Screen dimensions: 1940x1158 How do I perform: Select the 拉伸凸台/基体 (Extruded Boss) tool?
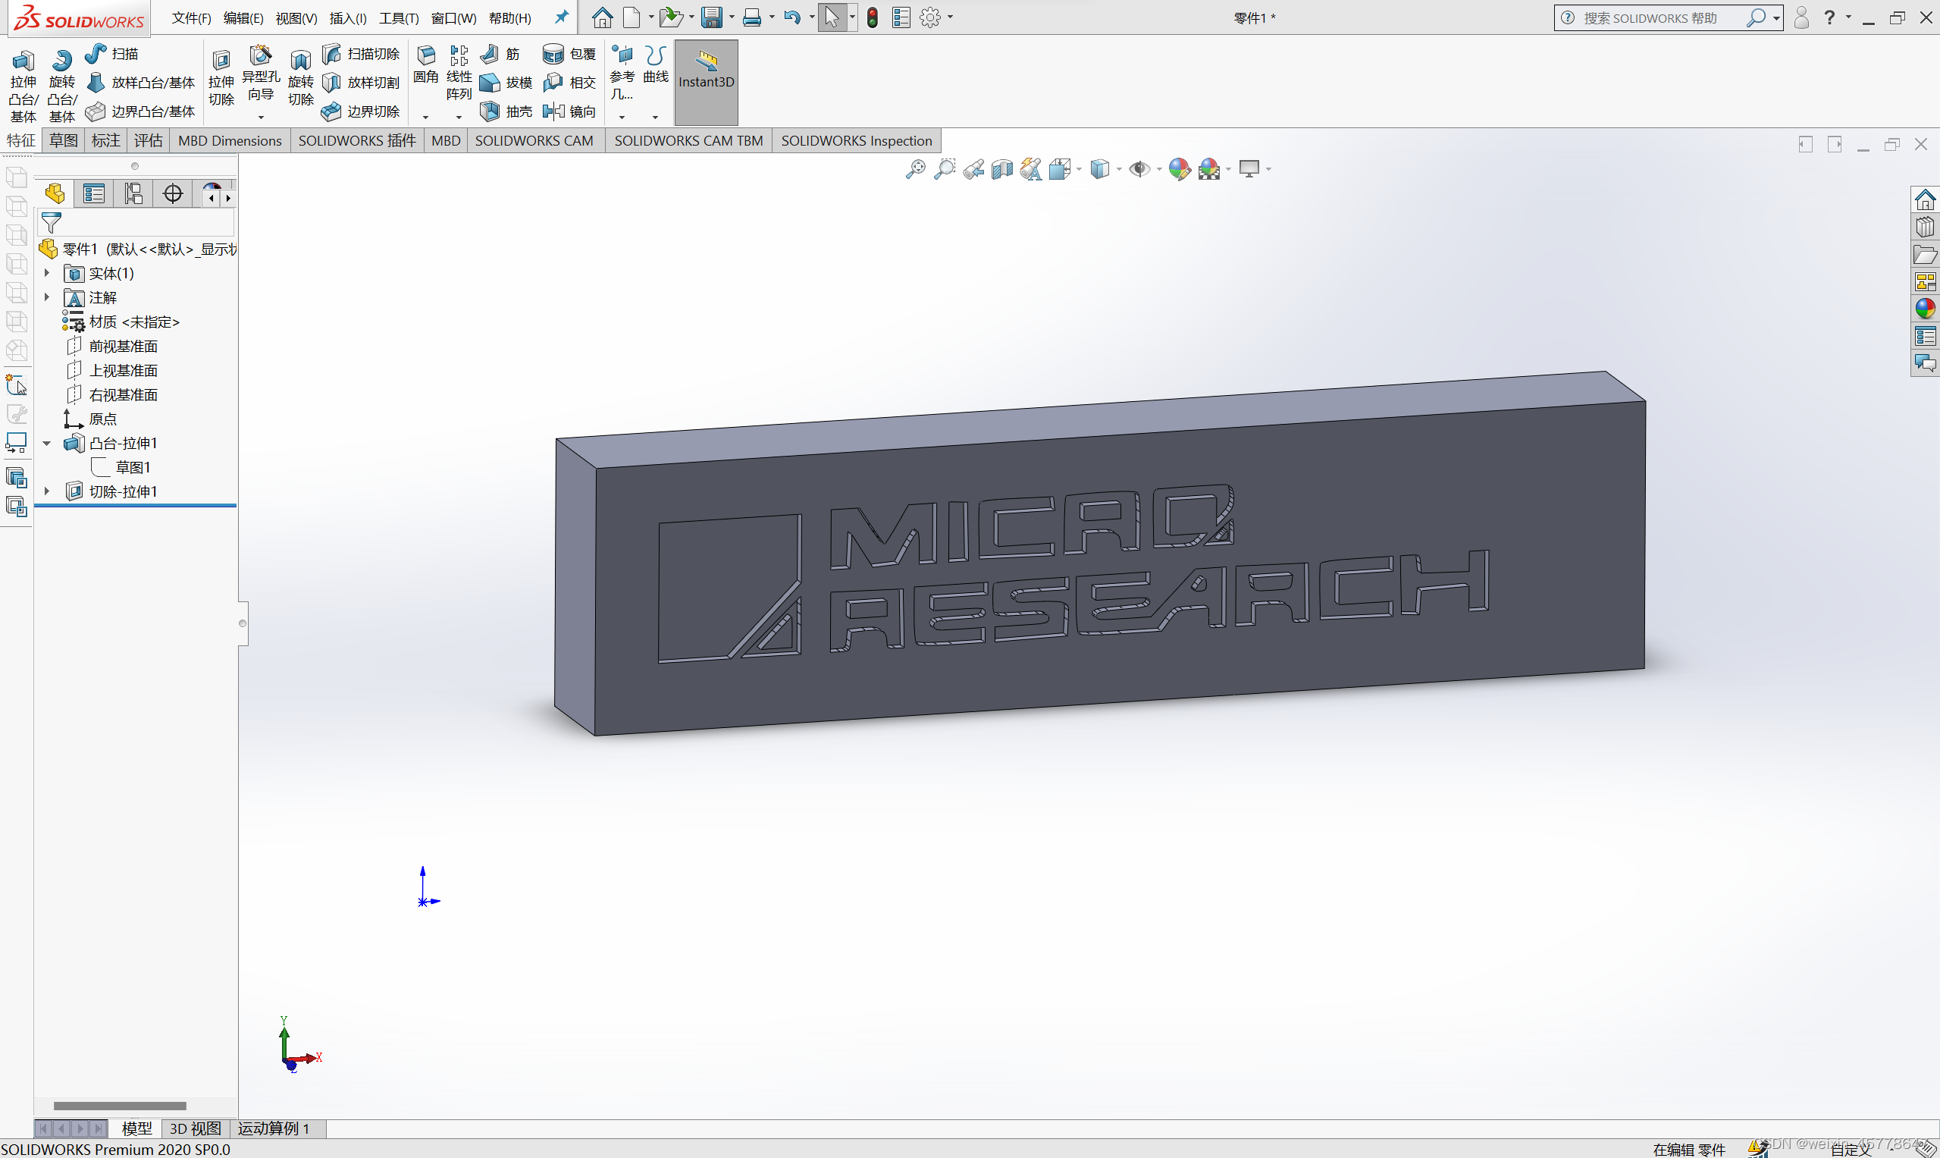tap(23, 82)
